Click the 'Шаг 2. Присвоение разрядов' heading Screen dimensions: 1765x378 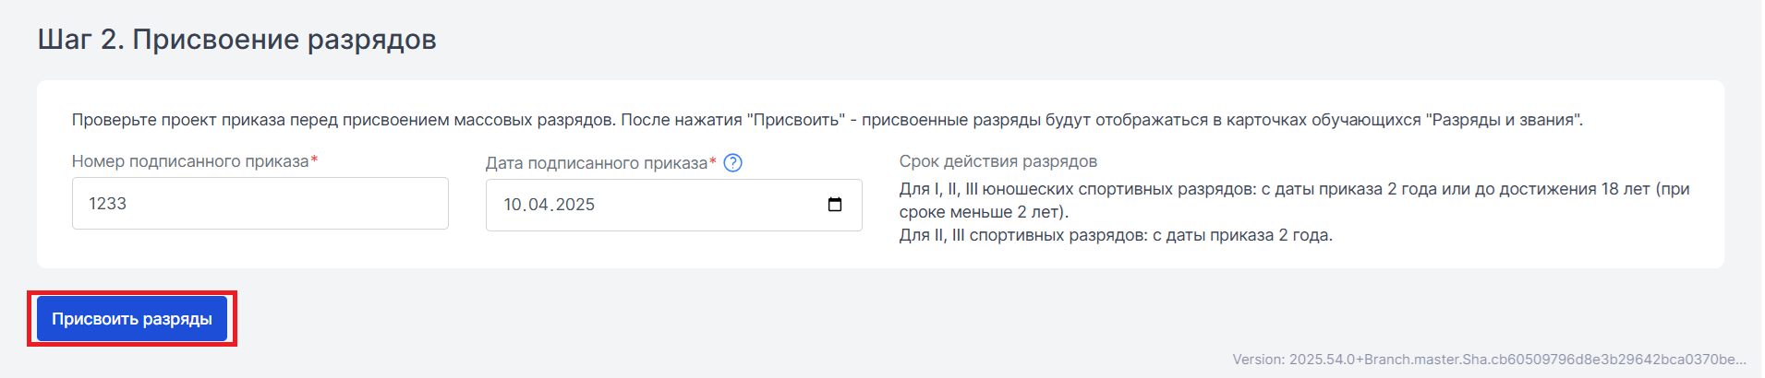click(237, 40)
